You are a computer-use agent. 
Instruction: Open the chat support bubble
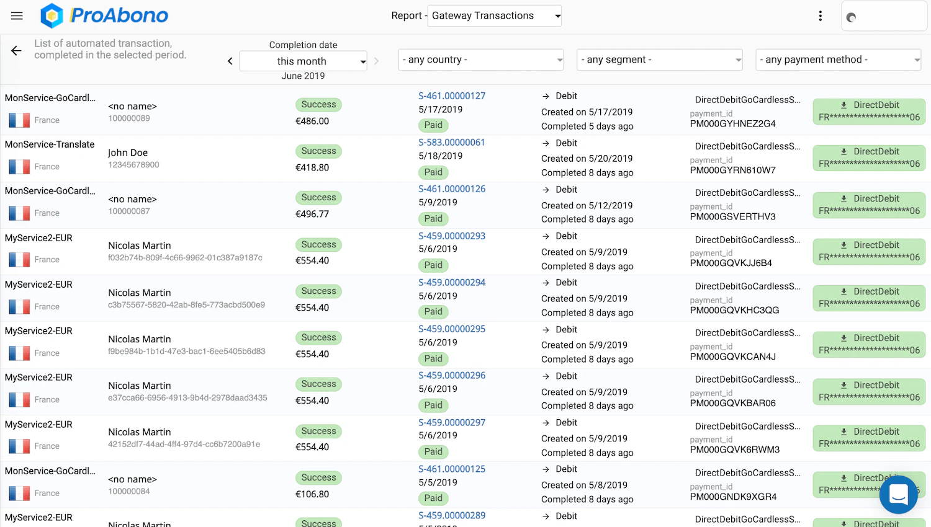point(898,495)
